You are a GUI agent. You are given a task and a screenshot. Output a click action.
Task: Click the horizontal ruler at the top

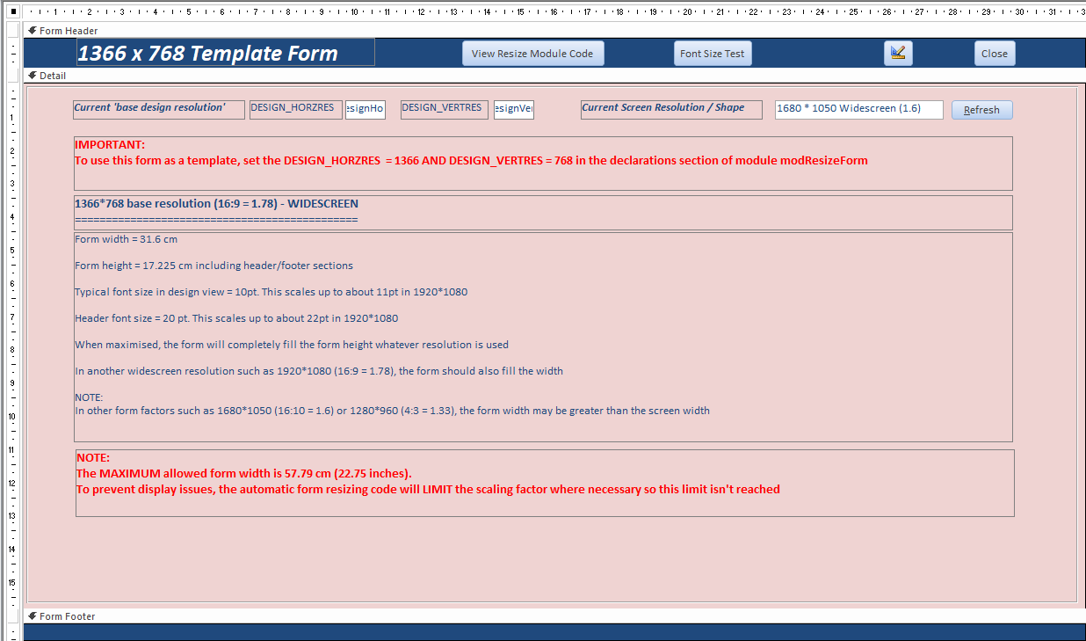(554, 12)
